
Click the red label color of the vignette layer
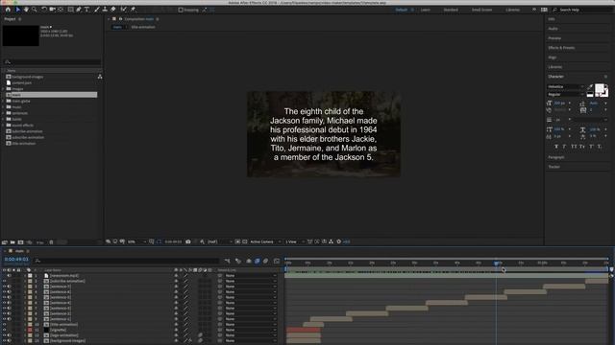point(30,330)
